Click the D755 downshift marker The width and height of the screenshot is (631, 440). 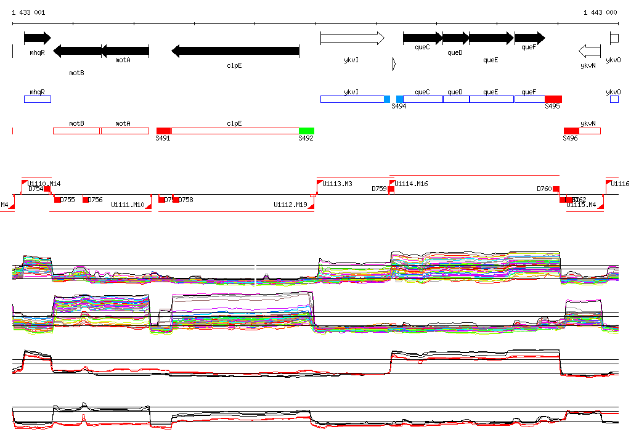(x=57, y=200)
